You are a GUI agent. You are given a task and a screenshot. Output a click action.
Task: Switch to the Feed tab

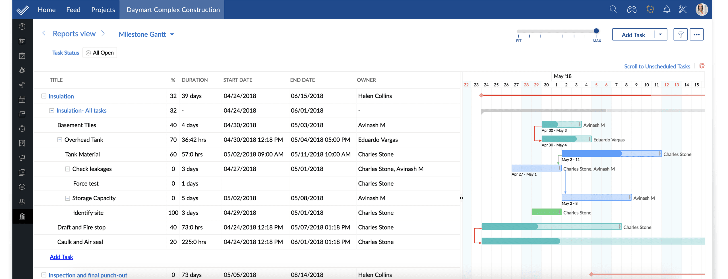(x=73, y=9)
